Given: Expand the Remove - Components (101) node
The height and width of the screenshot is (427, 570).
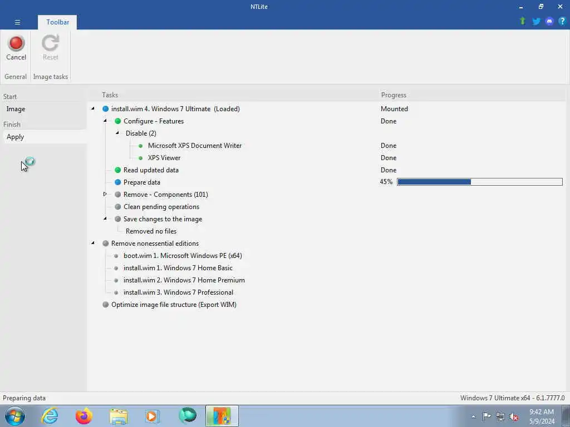Looking at the screenshot, I should click(x=105, y=194).
